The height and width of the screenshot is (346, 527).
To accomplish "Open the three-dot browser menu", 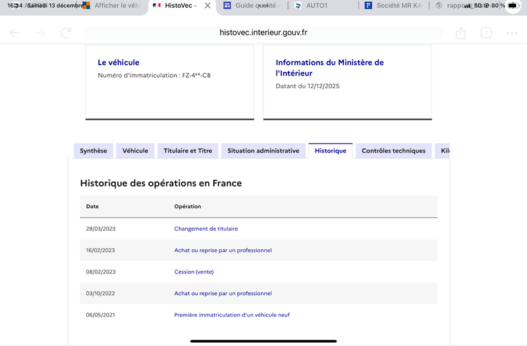I will [512, 33].
